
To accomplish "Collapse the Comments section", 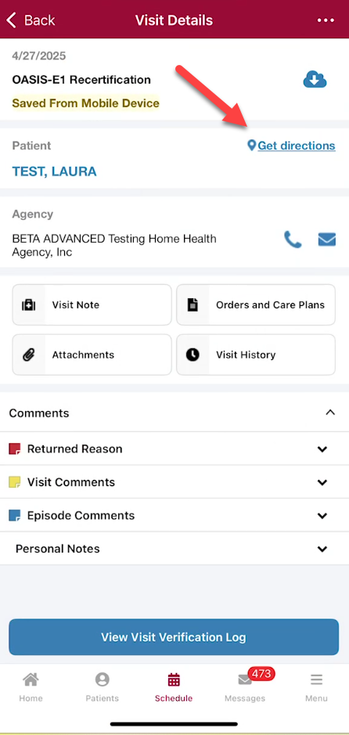I will point(330,413).
